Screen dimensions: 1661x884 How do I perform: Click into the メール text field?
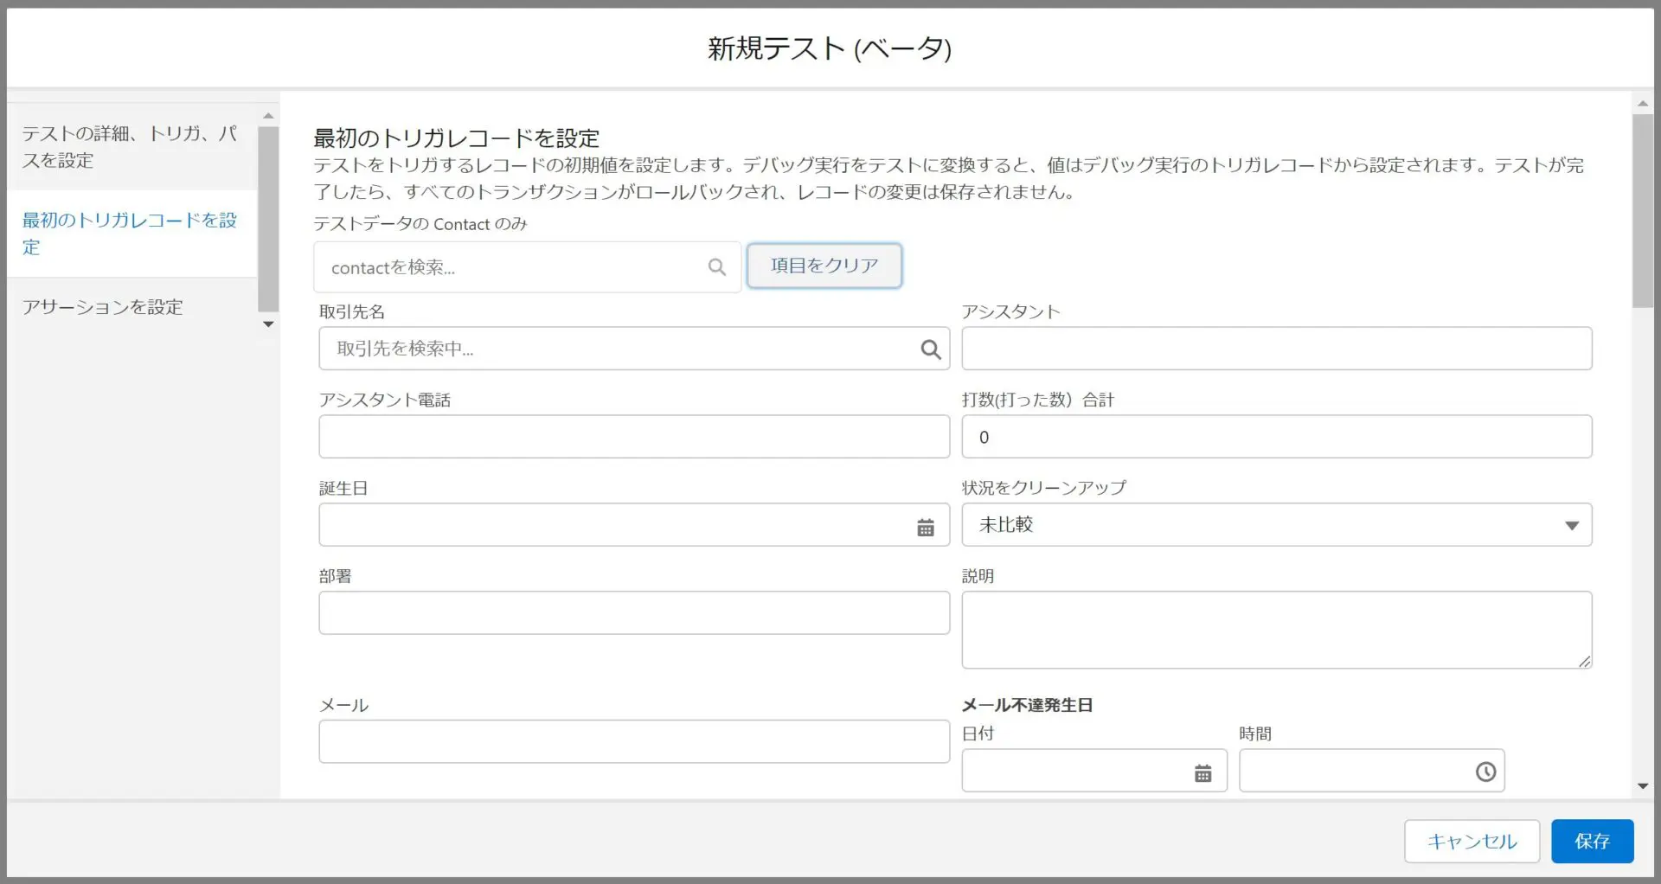click(633, 742)
